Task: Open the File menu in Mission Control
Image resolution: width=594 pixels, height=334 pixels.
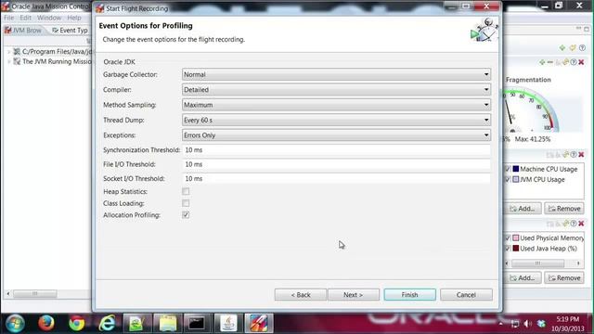Action: click(x=8, y=18)
